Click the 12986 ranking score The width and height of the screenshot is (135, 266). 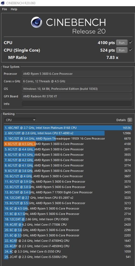127,133
